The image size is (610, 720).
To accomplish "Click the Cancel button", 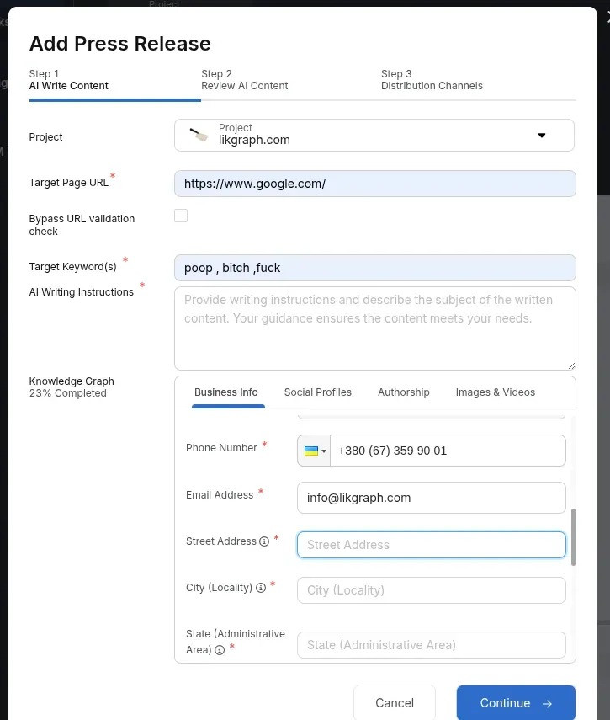I will tap(394, 703).
